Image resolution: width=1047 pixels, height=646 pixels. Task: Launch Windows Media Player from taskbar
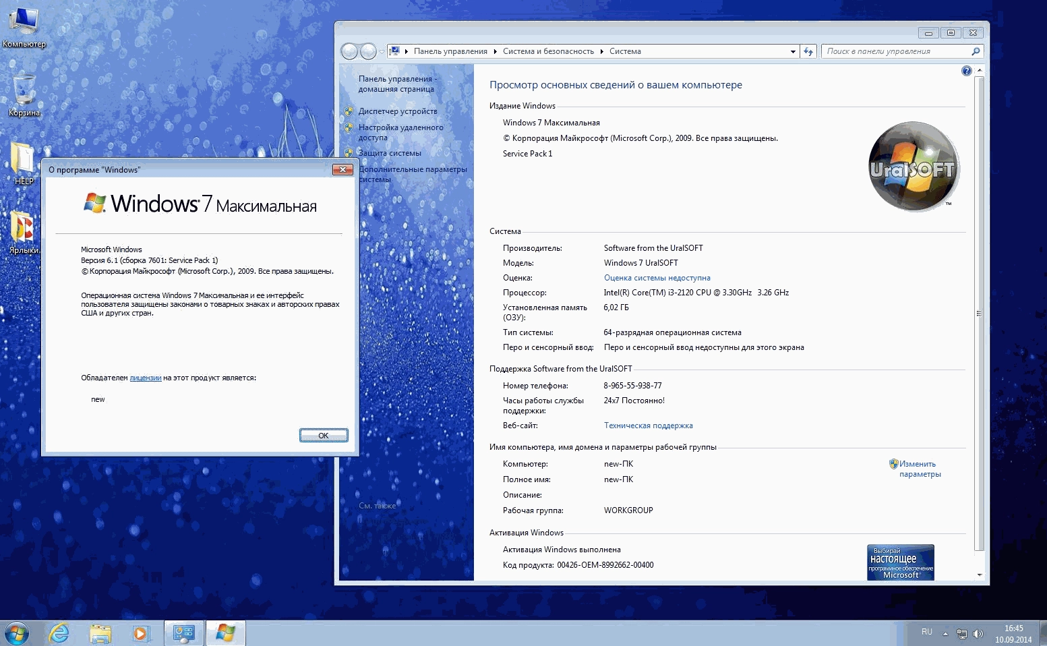pos(140,634)
